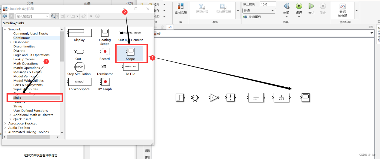Click the Fast Restart (快速重启) button
The height and width of the screenshot is (159, 380).
tap(252, 17)
